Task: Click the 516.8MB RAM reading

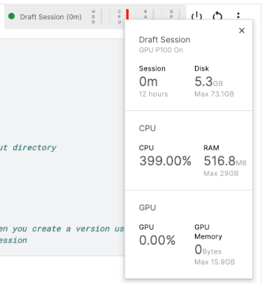Action: [225, 161]
